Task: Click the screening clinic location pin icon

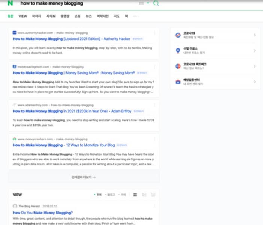Action: click(178, 51)
